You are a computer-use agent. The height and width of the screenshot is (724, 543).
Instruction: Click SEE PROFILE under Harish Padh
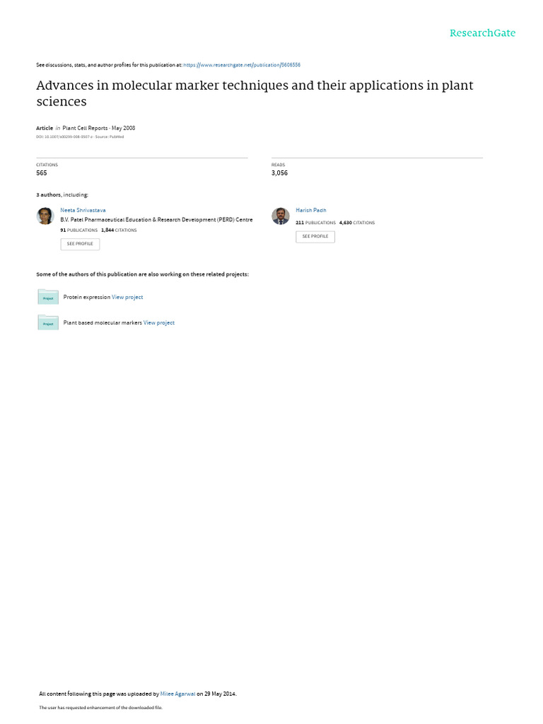[315, 236]
